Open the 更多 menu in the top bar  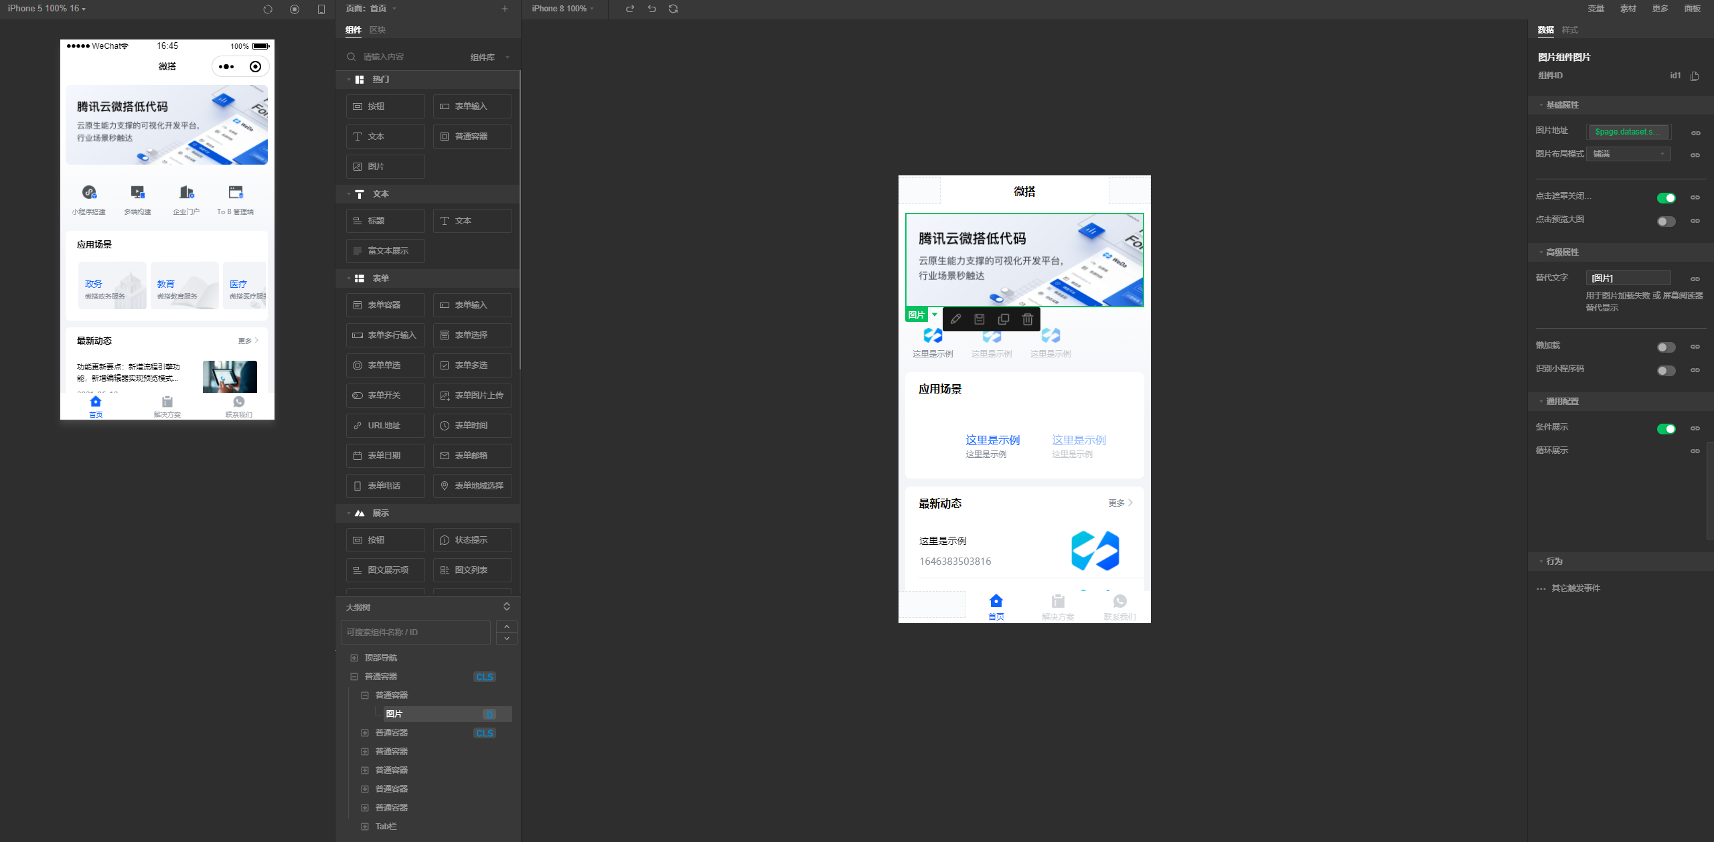[1660, 9]
